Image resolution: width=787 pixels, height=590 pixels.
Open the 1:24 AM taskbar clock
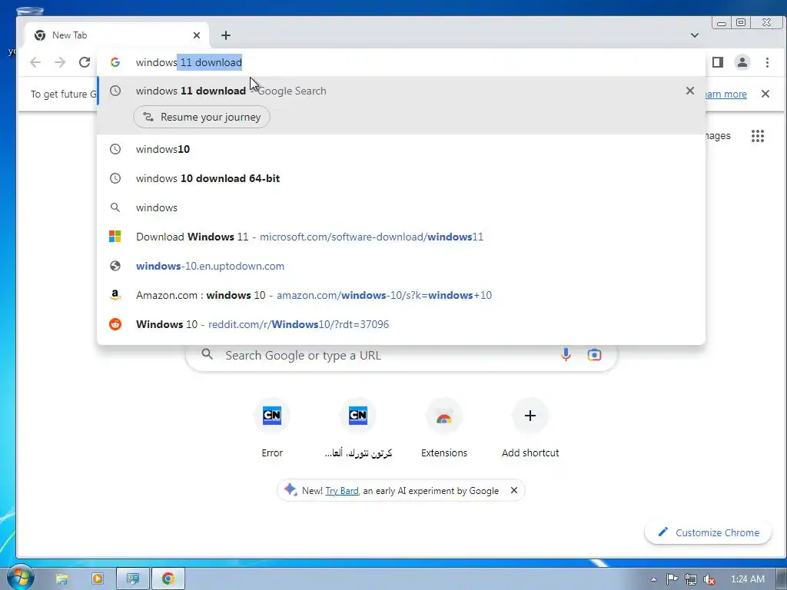click(748, 579)
